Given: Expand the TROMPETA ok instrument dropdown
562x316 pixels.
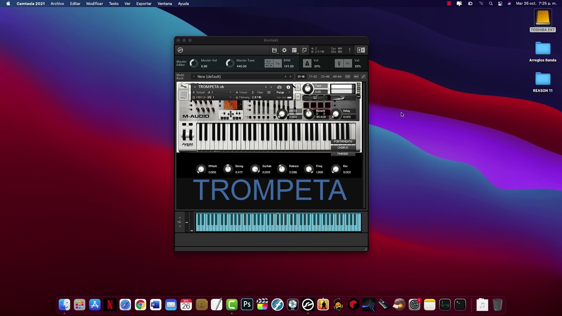Looking at the screenshot, I should [x=195, y=87].
